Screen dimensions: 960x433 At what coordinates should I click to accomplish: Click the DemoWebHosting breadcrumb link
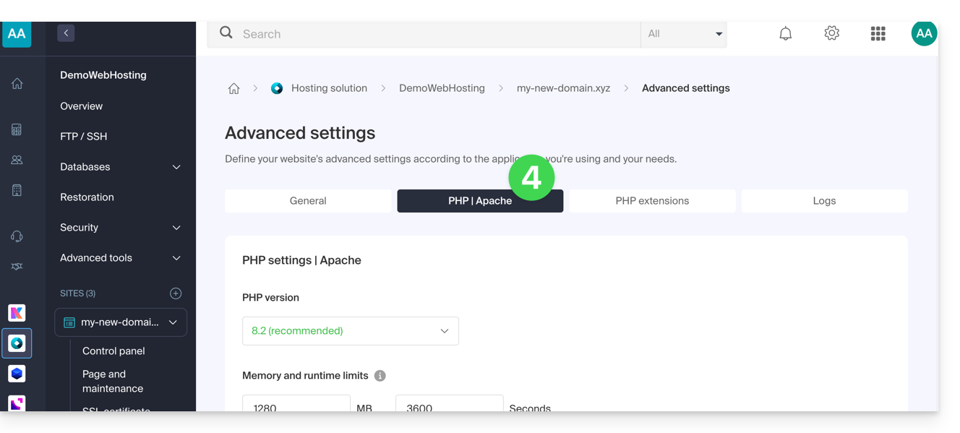coord(442,88)
